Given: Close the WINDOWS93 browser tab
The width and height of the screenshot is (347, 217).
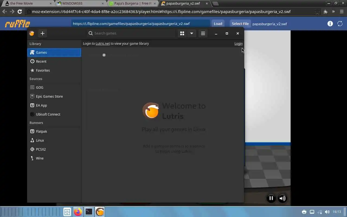Looking at the screenshot, I should (103, 4).
